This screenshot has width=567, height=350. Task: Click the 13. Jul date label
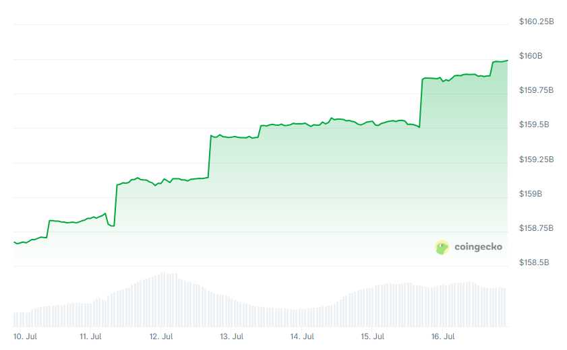click(x=232, y=336)
